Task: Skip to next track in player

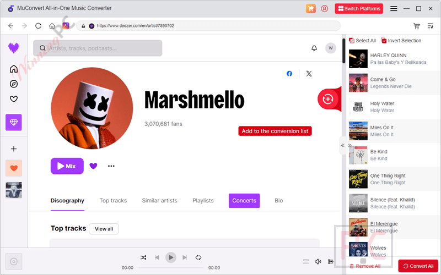Action: coord(185,257)
